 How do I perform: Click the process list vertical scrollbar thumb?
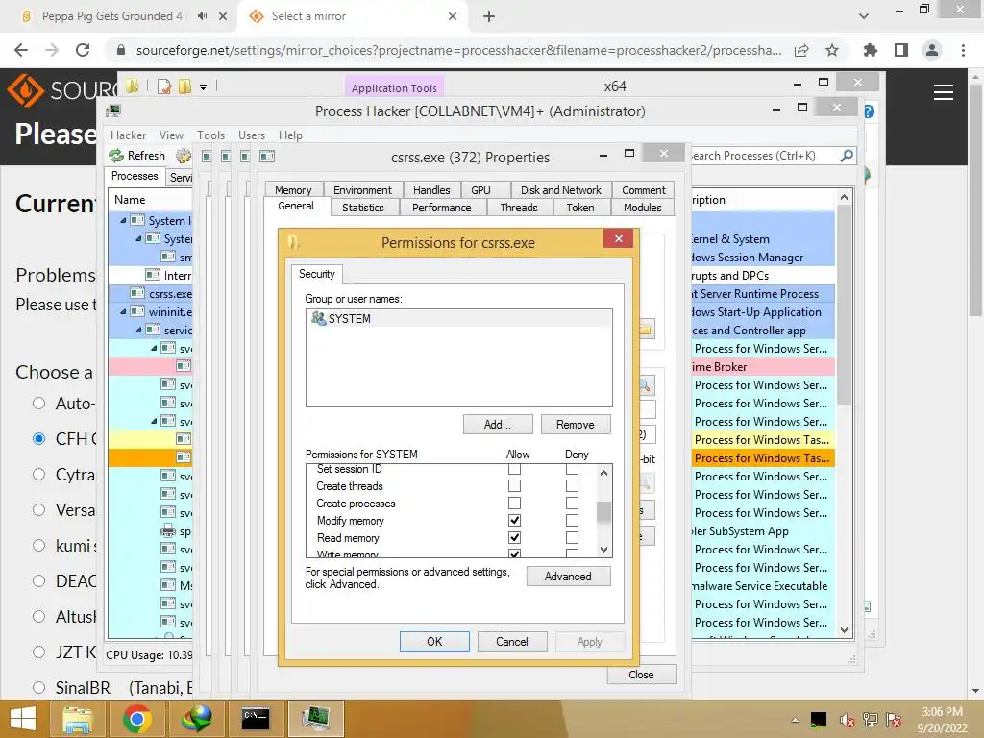point(844,305)
